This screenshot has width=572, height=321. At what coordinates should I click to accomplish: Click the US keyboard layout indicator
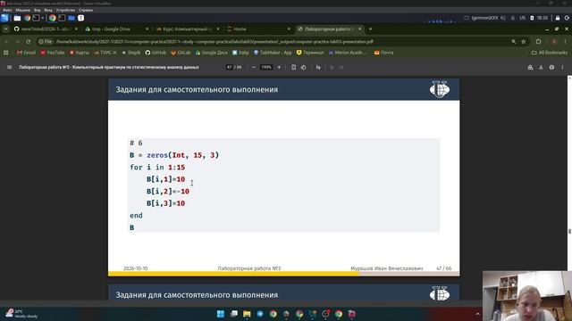pos(522,18)
